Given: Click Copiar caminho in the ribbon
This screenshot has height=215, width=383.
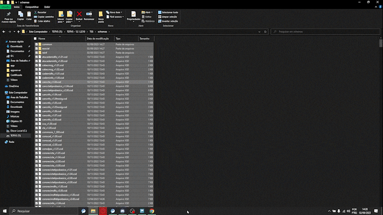Looking at the screenshot, I should pos(44,17).
